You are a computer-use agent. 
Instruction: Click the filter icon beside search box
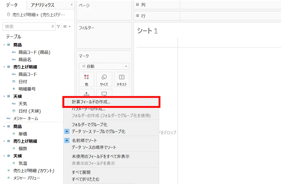click(59, 26)
